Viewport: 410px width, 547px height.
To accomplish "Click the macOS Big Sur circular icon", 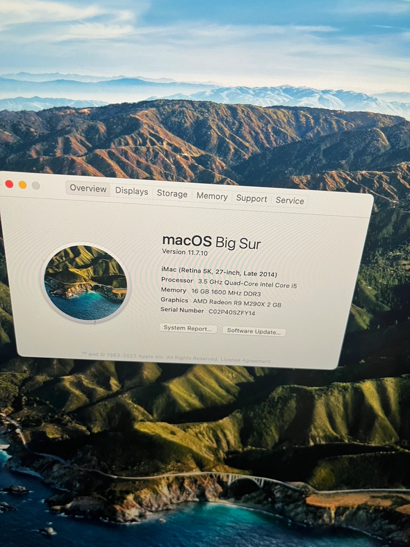I will coord(85,283).
